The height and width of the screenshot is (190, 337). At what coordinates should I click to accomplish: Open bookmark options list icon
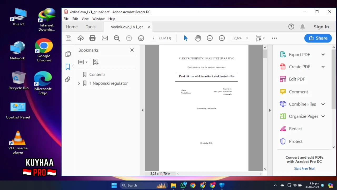pyautogui.click(x=83, y=62)
